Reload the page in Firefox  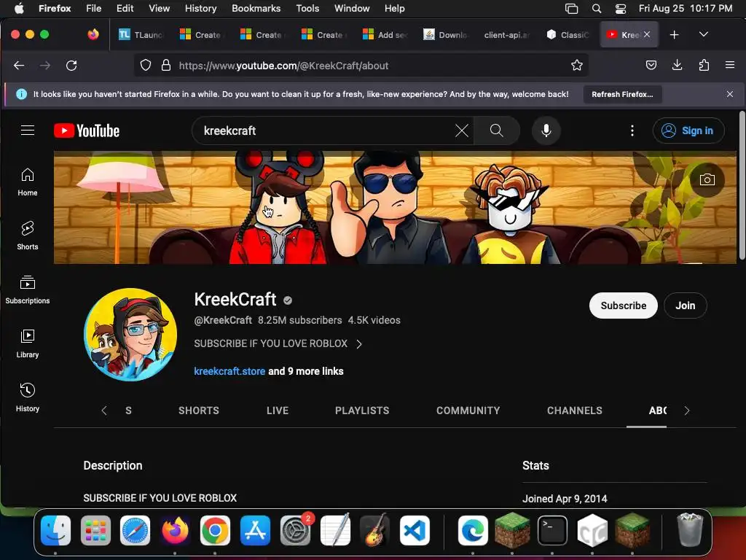pyautogui.click(x=71, y=65)
